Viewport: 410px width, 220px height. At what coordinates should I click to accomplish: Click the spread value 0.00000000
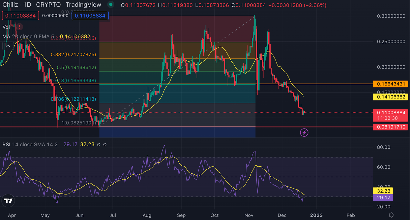[x=55, y=16]
